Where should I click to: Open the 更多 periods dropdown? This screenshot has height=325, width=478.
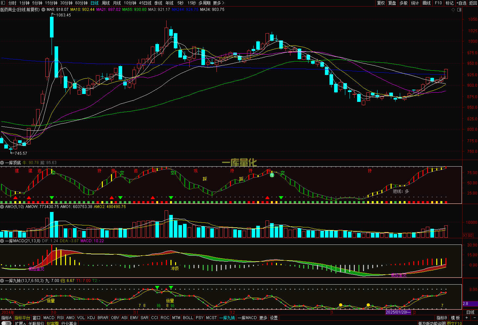[x=218, y=3]
